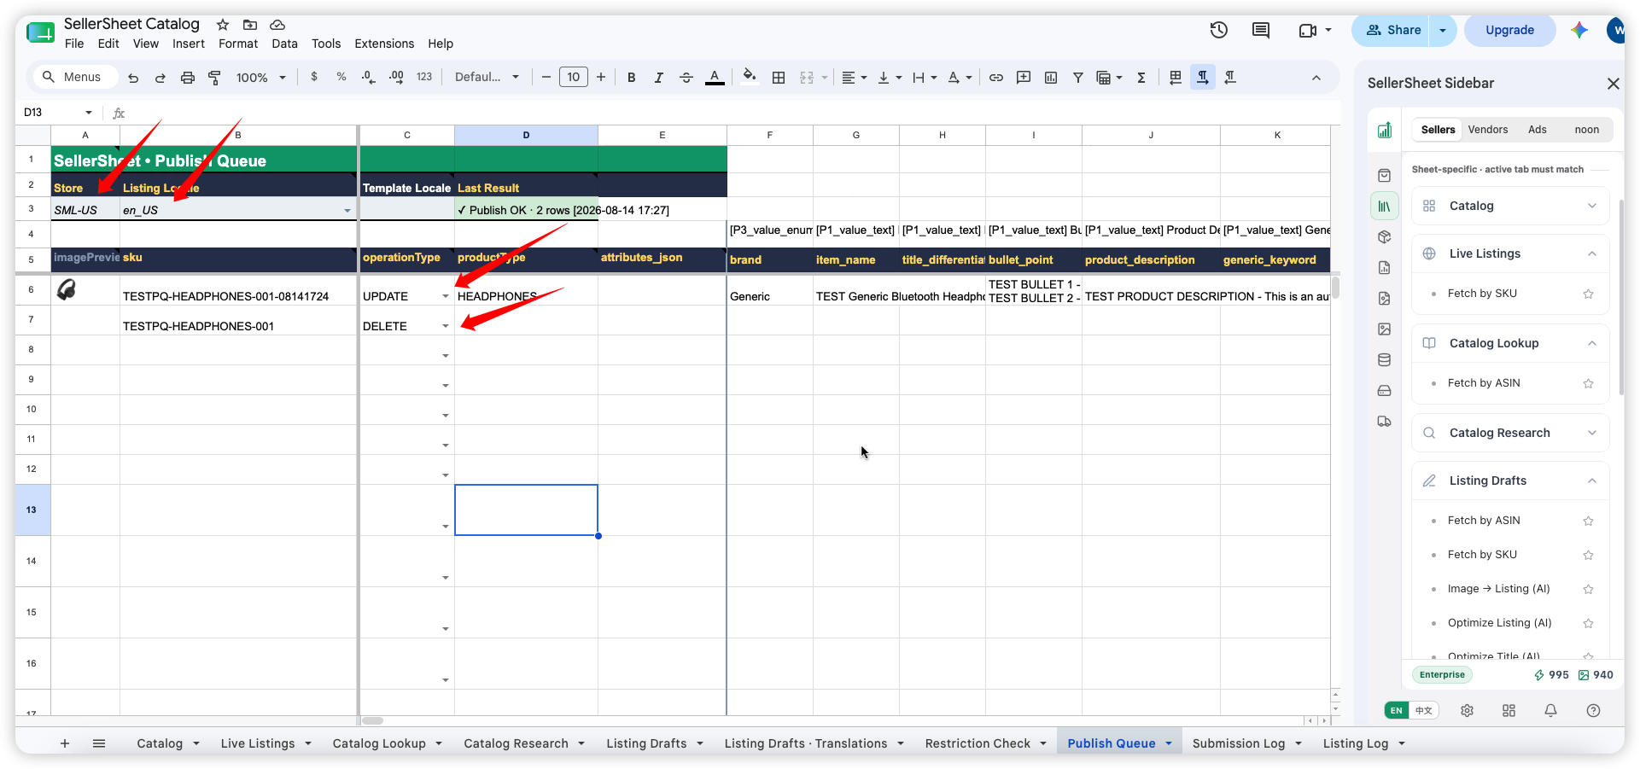The width and height of the screenshot is (1640, 769).
Task: Open the shopping bag icon in SellerSheet sidebar
Action: pyautogui.click(x=1384, y=175)
